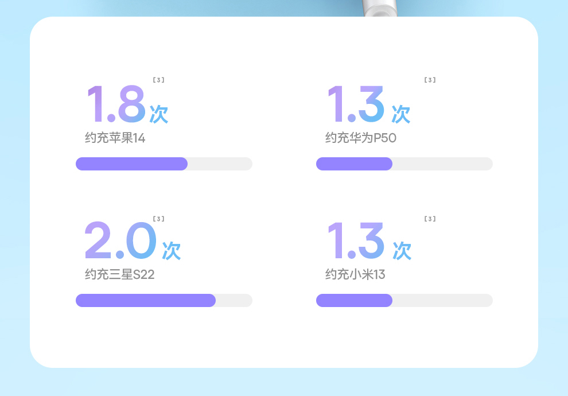The width and height of the screenshot is (568, 396).
Task: Click the 约充小米13 label
Action: pos(355,275)
